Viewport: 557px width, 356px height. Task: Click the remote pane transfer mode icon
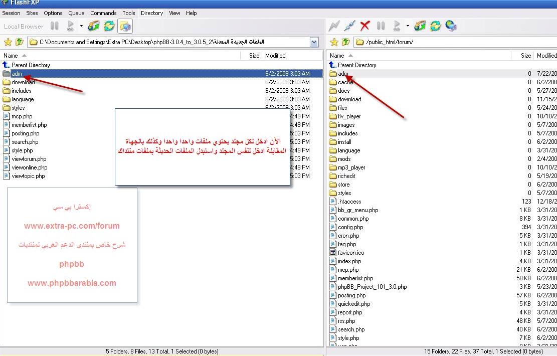pyautogui.click(x=420, y=26)
